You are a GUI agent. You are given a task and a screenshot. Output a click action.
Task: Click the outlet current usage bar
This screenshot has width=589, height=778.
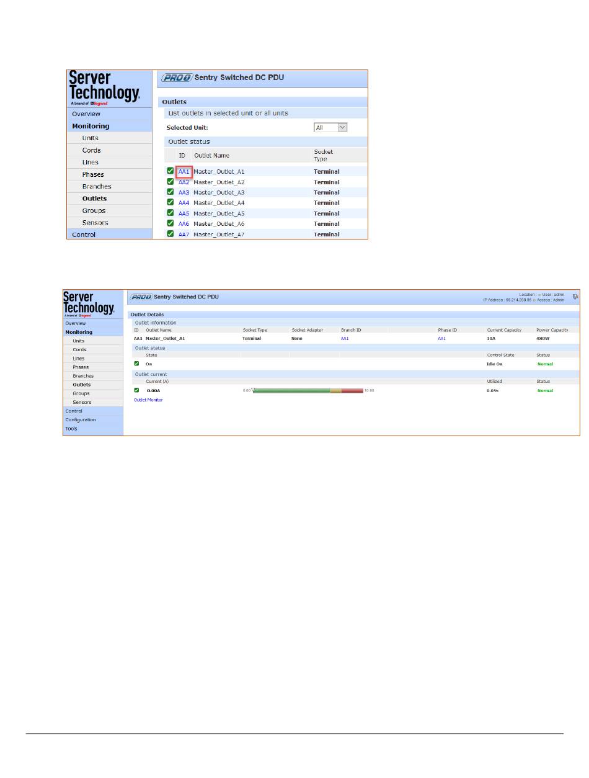(x=308, y=391)
